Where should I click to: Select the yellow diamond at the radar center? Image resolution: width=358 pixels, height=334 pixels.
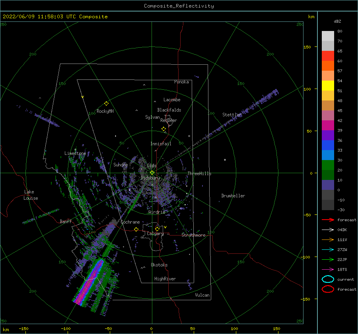tap(152, 173)
